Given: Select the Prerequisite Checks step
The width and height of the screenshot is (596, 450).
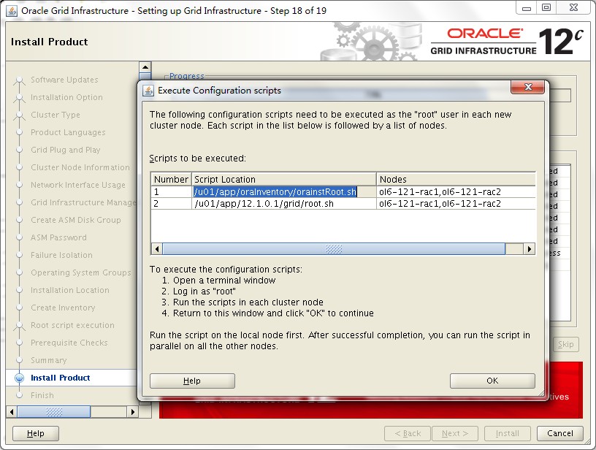Looking at the screenshot, I should pos(69,343).
